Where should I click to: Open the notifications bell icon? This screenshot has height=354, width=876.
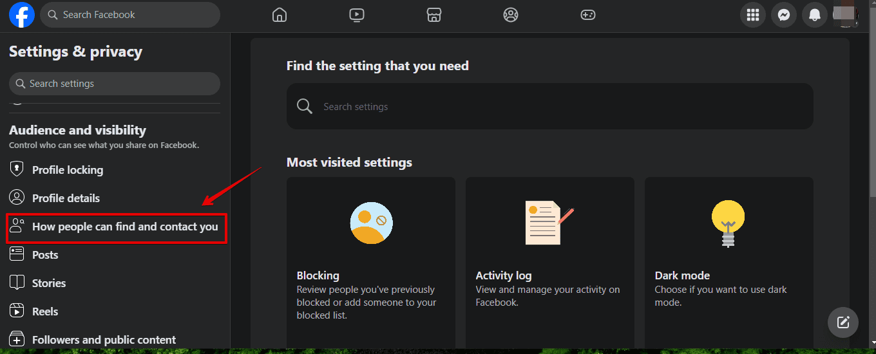click(815, 15)
